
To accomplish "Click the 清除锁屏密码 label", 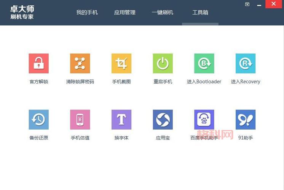I will (80, 82).
